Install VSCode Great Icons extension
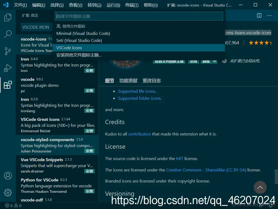Screen dimensions: 278x209 [89, 131]
